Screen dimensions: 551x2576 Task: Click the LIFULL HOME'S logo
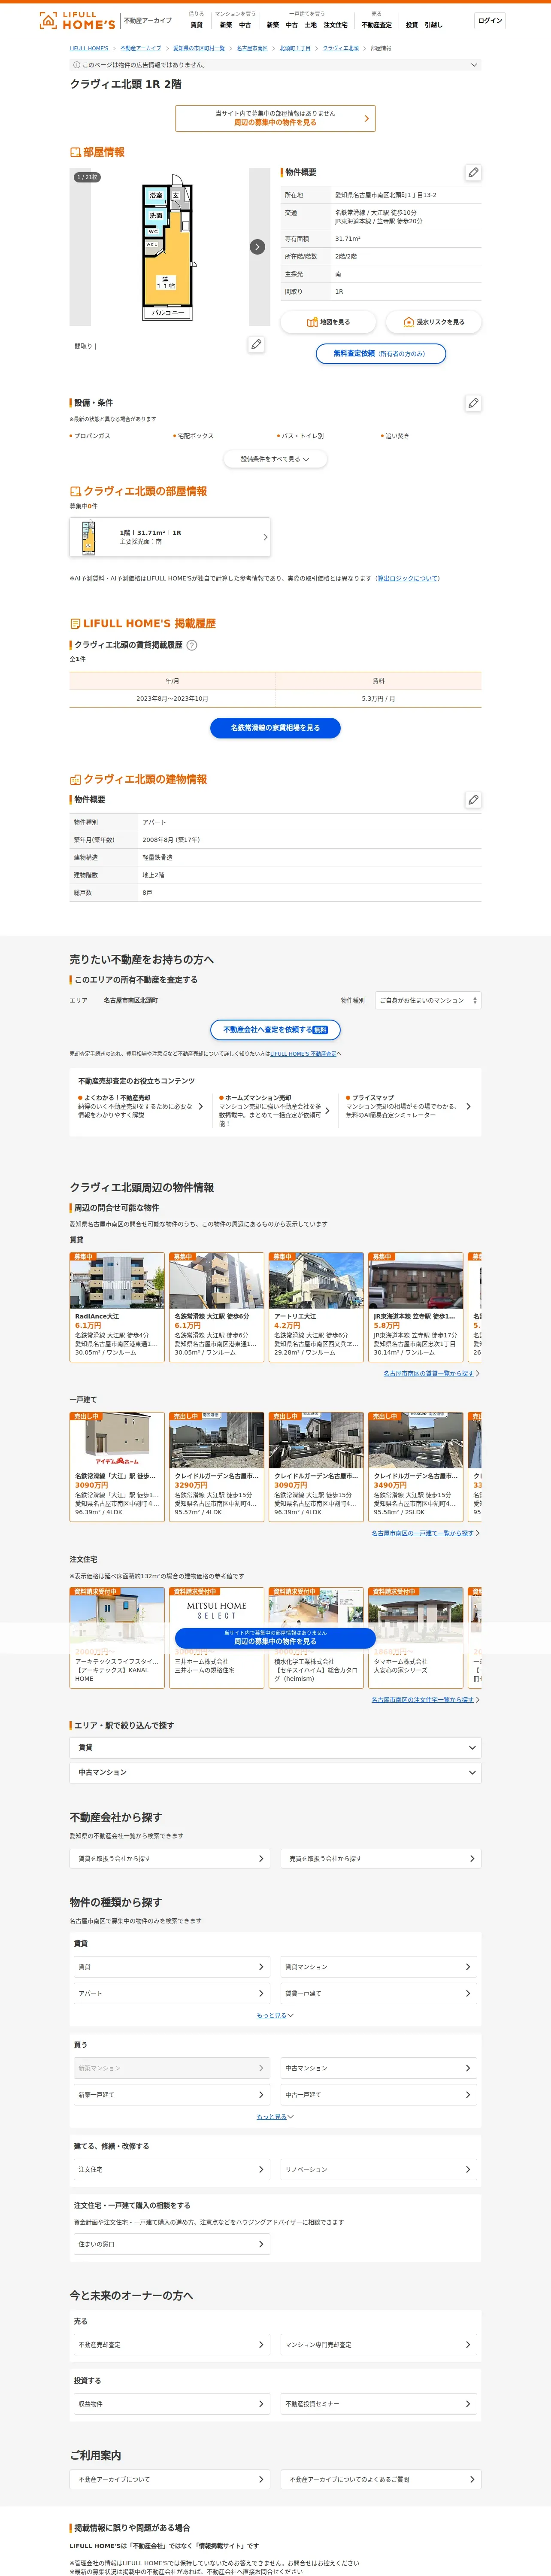[x=77, y=20]
